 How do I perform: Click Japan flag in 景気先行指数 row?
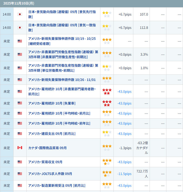click(20, 14)
